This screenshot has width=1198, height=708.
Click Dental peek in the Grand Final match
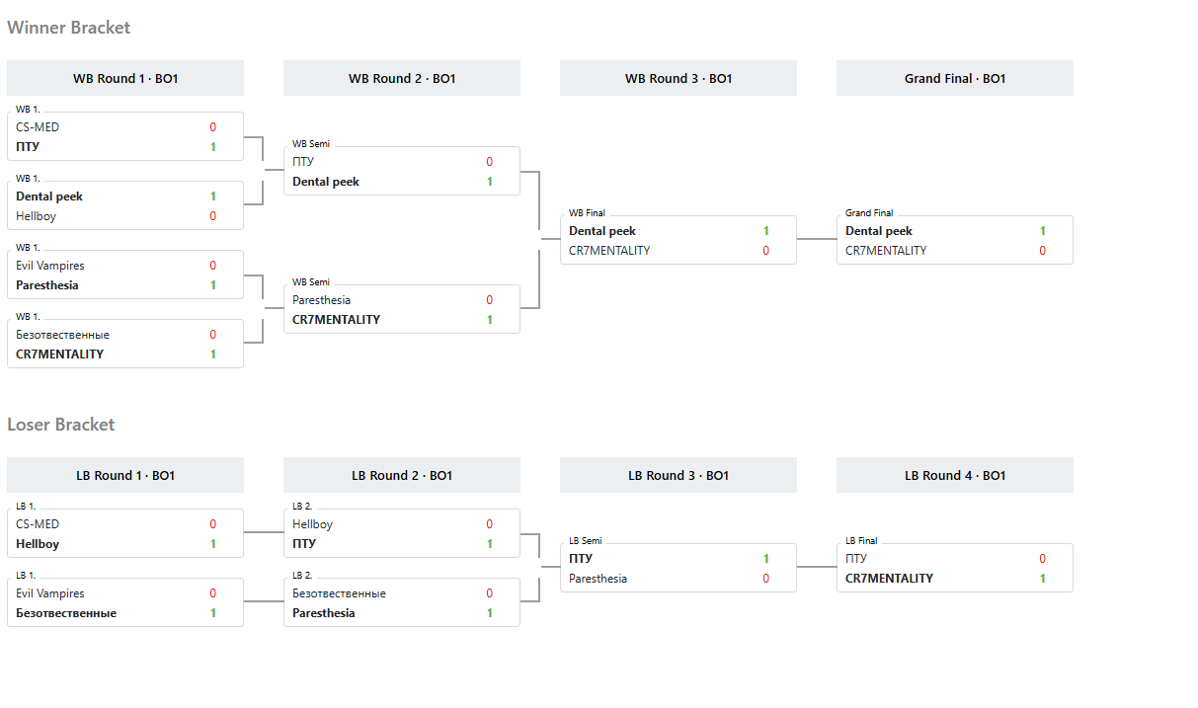coord(879,231)
